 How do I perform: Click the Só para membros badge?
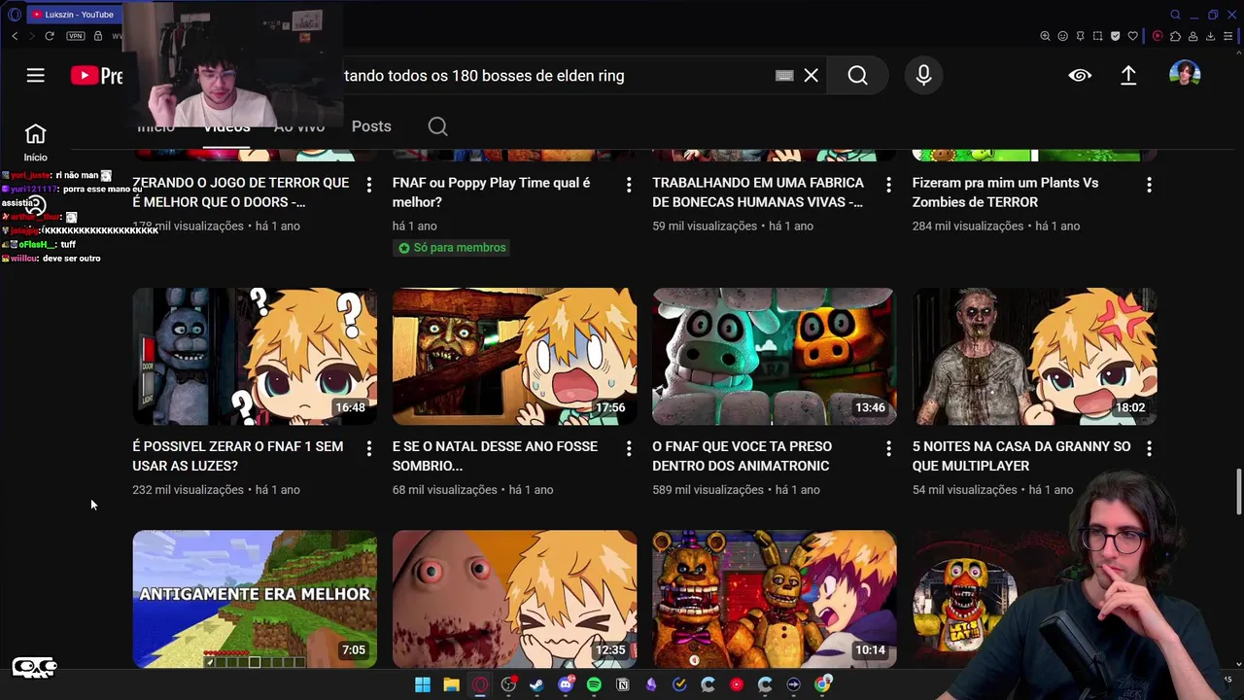coord(452,248)
